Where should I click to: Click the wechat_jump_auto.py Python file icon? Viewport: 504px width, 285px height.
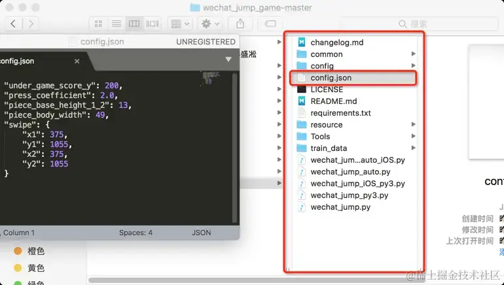[302, 172]
